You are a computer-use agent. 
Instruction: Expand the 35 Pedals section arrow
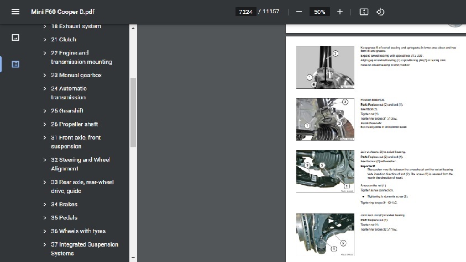(45, 218)
